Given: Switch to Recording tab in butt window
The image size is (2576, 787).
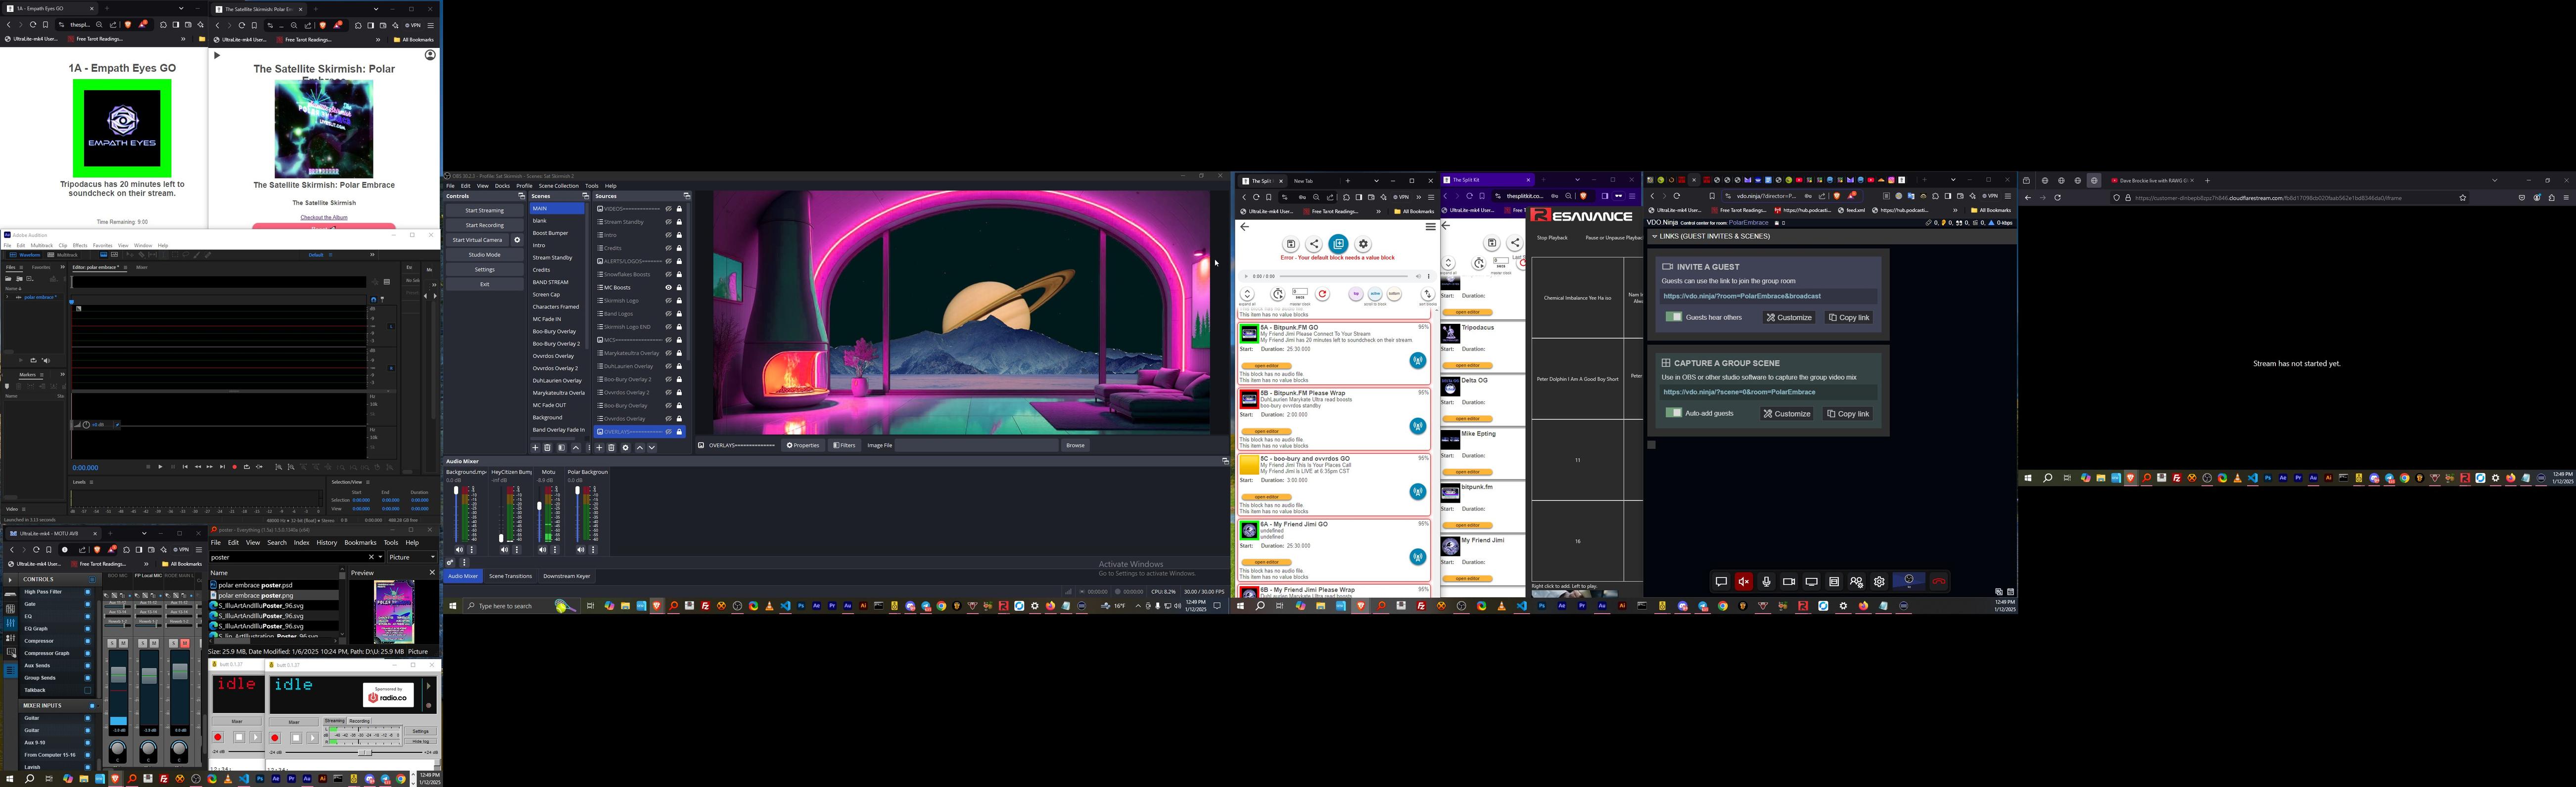Looking at the screenshot, I should click(360, 721).
